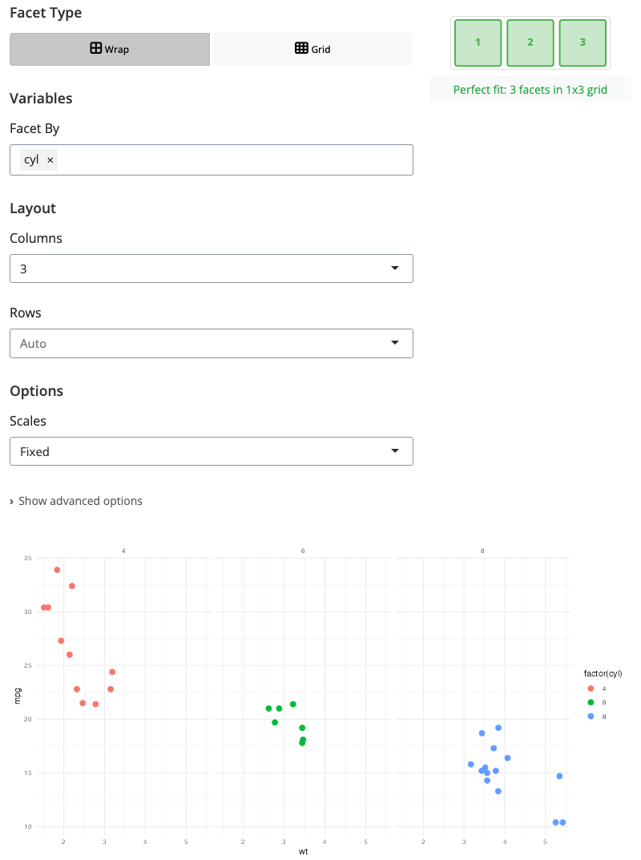The image size is (641, 860).
Task: Click the red legend swatch for 4
Action: pos(591,688)
